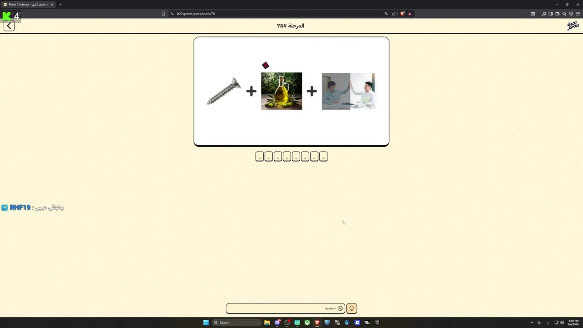
Task: Click the Brave Rewards triangle icon
Action: tap(410, 14)
